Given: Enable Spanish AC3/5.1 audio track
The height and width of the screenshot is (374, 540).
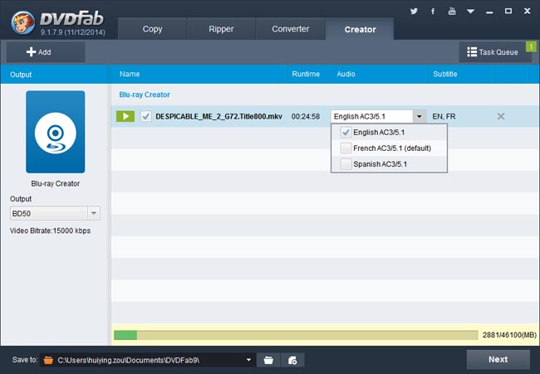Looking at the screenshot, I should tap(346, 164).
